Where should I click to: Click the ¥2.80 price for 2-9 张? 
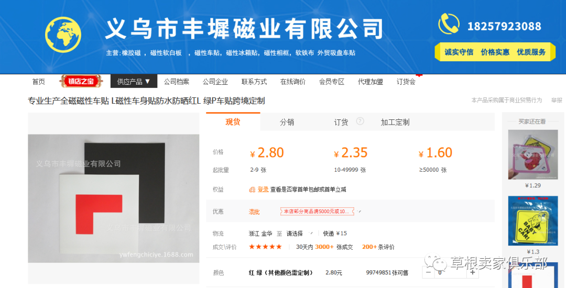click(267, 153)
